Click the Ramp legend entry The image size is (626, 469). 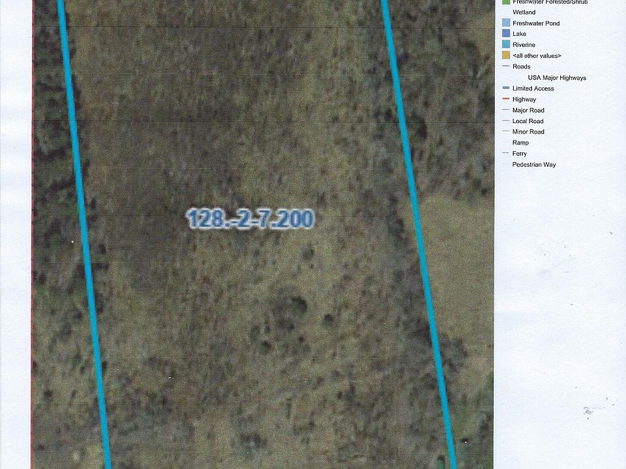point(520,143)
